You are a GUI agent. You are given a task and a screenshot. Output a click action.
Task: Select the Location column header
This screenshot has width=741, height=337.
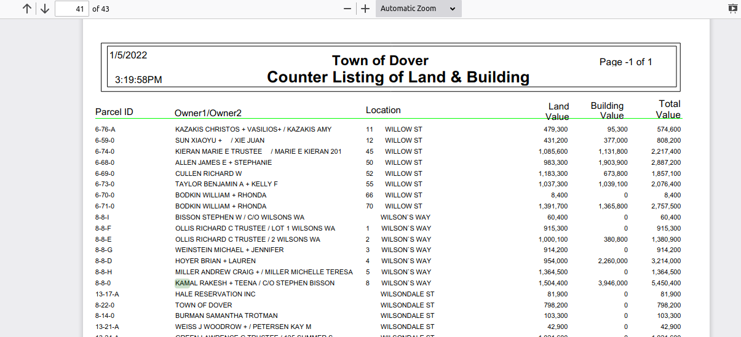coord(383,110)
